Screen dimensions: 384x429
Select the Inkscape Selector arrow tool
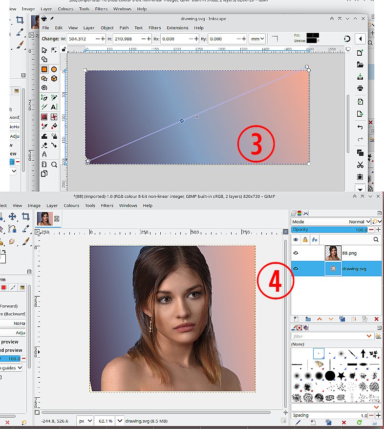[44, 50]
